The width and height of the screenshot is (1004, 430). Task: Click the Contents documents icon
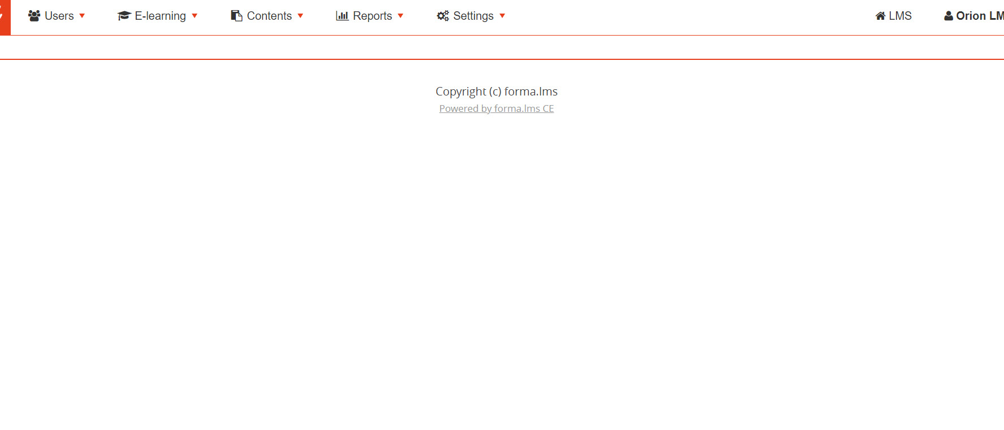[236, 16]
